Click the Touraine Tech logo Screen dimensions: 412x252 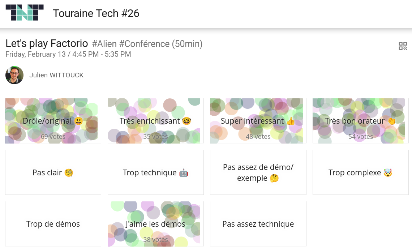(x=25, y=13)
